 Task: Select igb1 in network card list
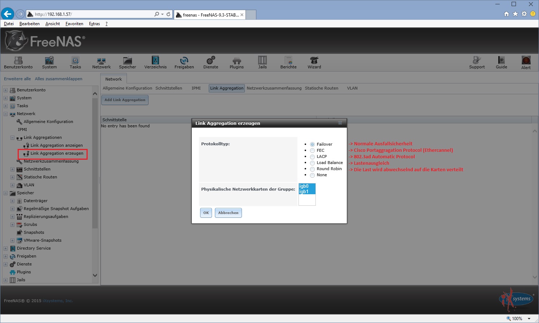(x=307, y=192)
